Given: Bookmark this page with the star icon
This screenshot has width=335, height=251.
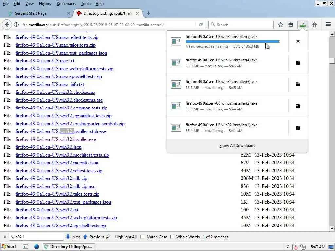Looking at the screenshot, I should (x=280, y=25).
